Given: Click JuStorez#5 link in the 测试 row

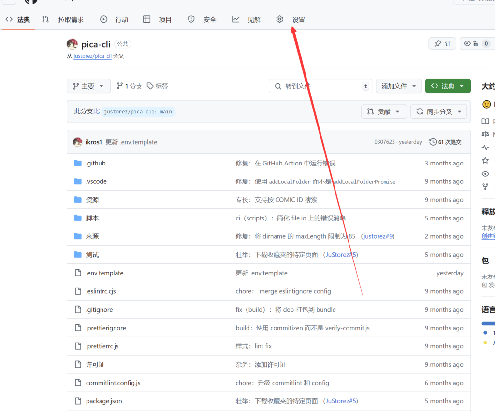Looking at the screenshot, I should click(x=341, y=255).
